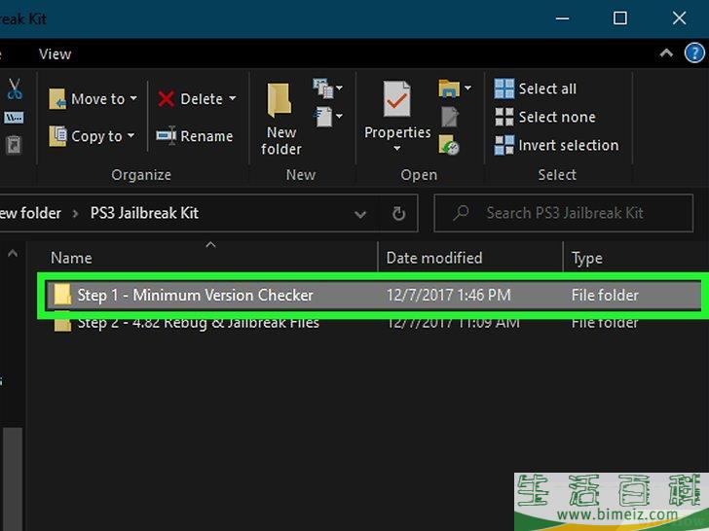This screenshot has width=709, height=531.
Task: Delete the selected item
Action: click(190, 98)
